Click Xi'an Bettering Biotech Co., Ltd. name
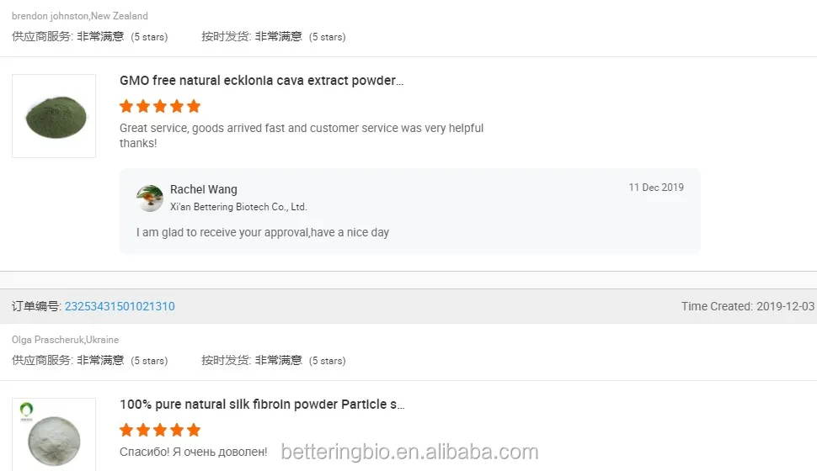This screenshot has height=471, width=817. tap(238, 207)
